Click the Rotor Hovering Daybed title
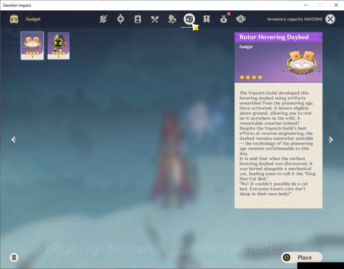This screenshot has height=269, width=344. (x=274, y=37)
